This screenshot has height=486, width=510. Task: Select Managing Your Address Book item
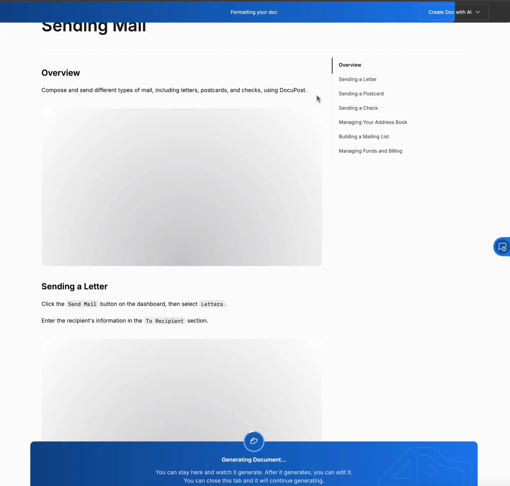372,122
